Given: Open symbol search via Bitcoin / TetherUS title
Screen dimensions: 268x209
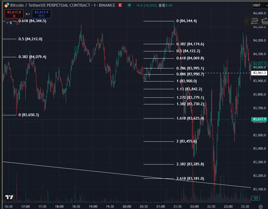Looking at the screenshot, I should pyautogui.click(x=63, y=5).
